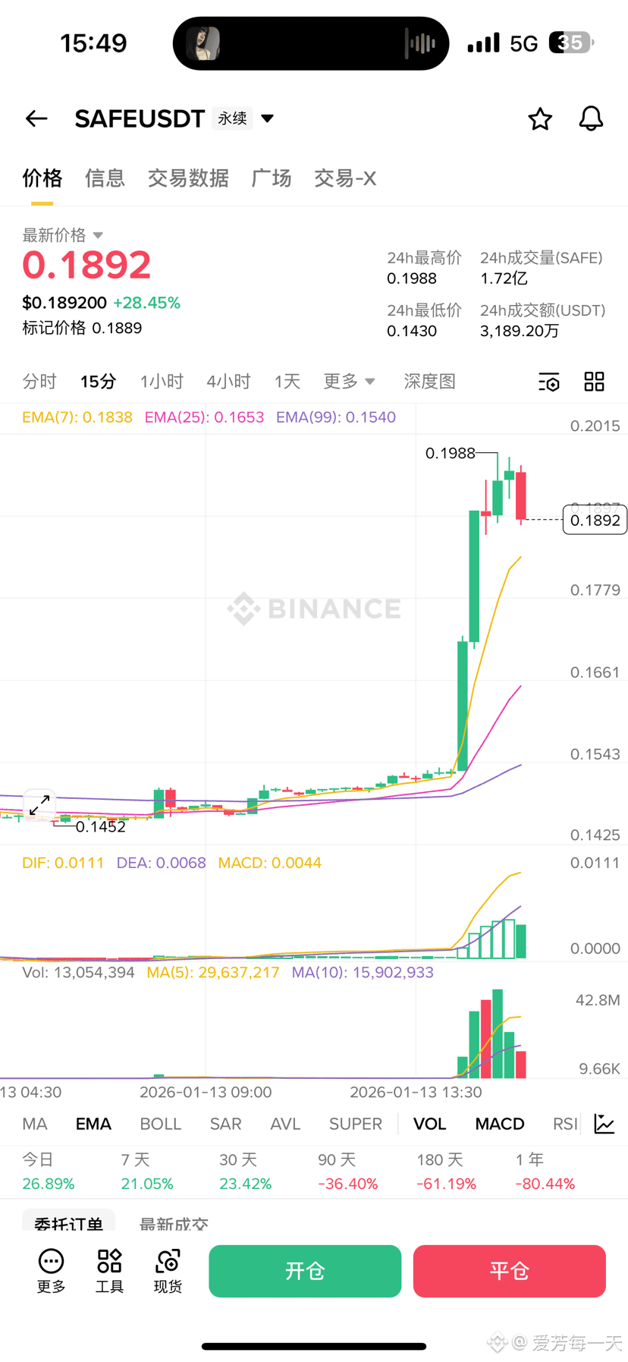Open 工具 tools at bottom bar
Image resolution: width=628 pixels, height=1362 pixels.
(109, 1271)
